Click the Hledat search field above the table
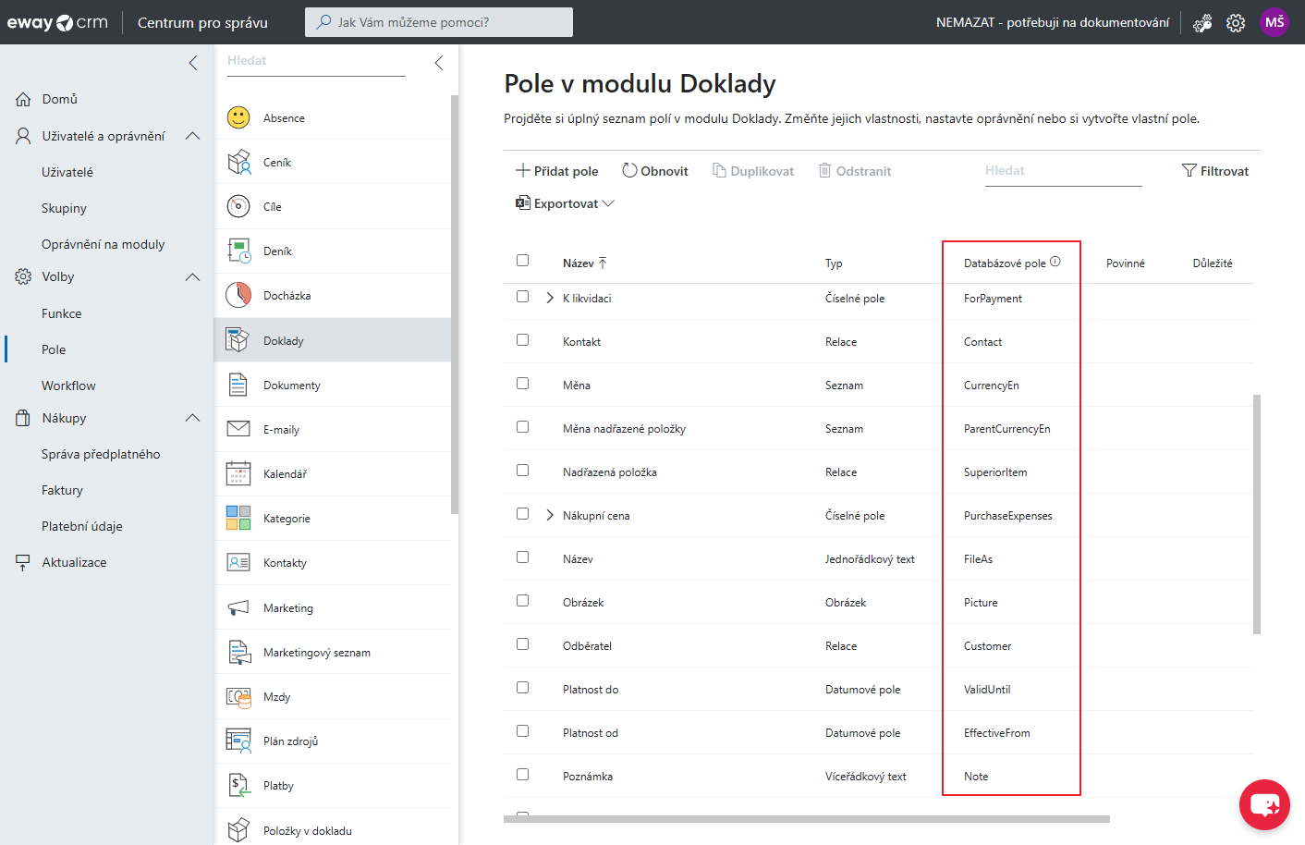Viewport: 1305px width, 845px height. pos(1063,170)
